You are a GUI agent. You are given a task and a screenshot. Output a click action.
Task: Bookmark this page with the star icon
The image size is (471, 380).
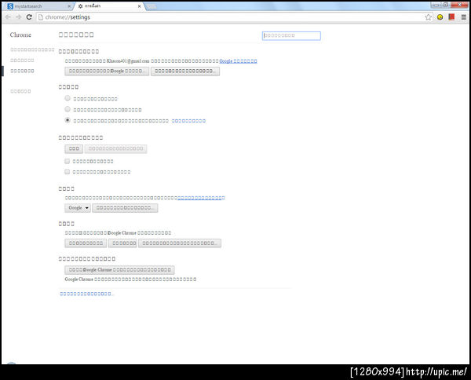tap(429, 17)
